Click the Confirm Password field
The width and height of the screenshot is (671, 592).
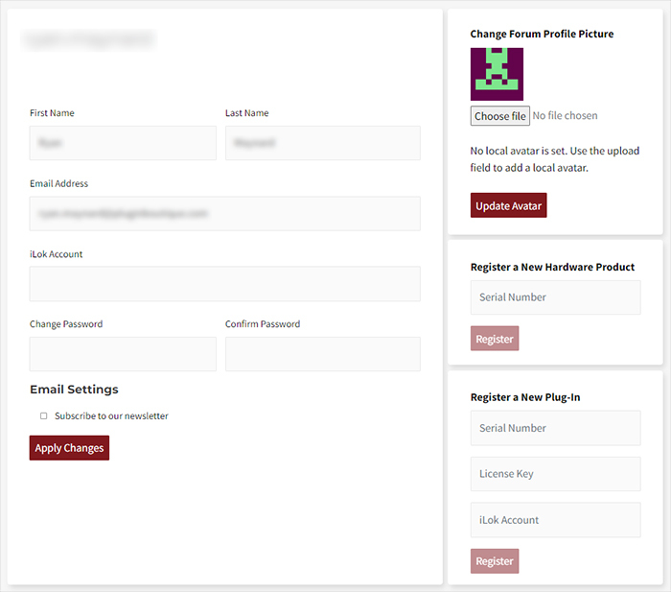pyautogui.click(x=322, y=354)
